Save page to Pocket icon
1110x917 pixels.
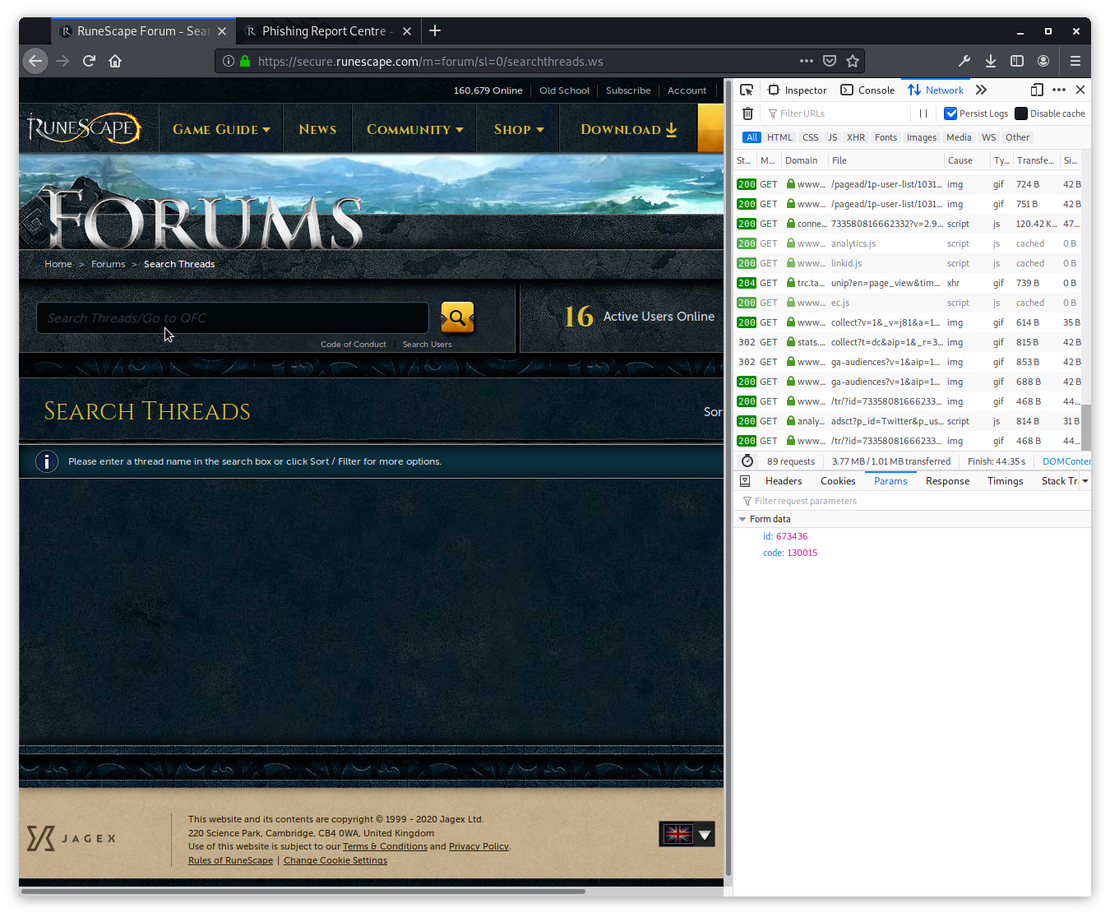coord(830,61)
